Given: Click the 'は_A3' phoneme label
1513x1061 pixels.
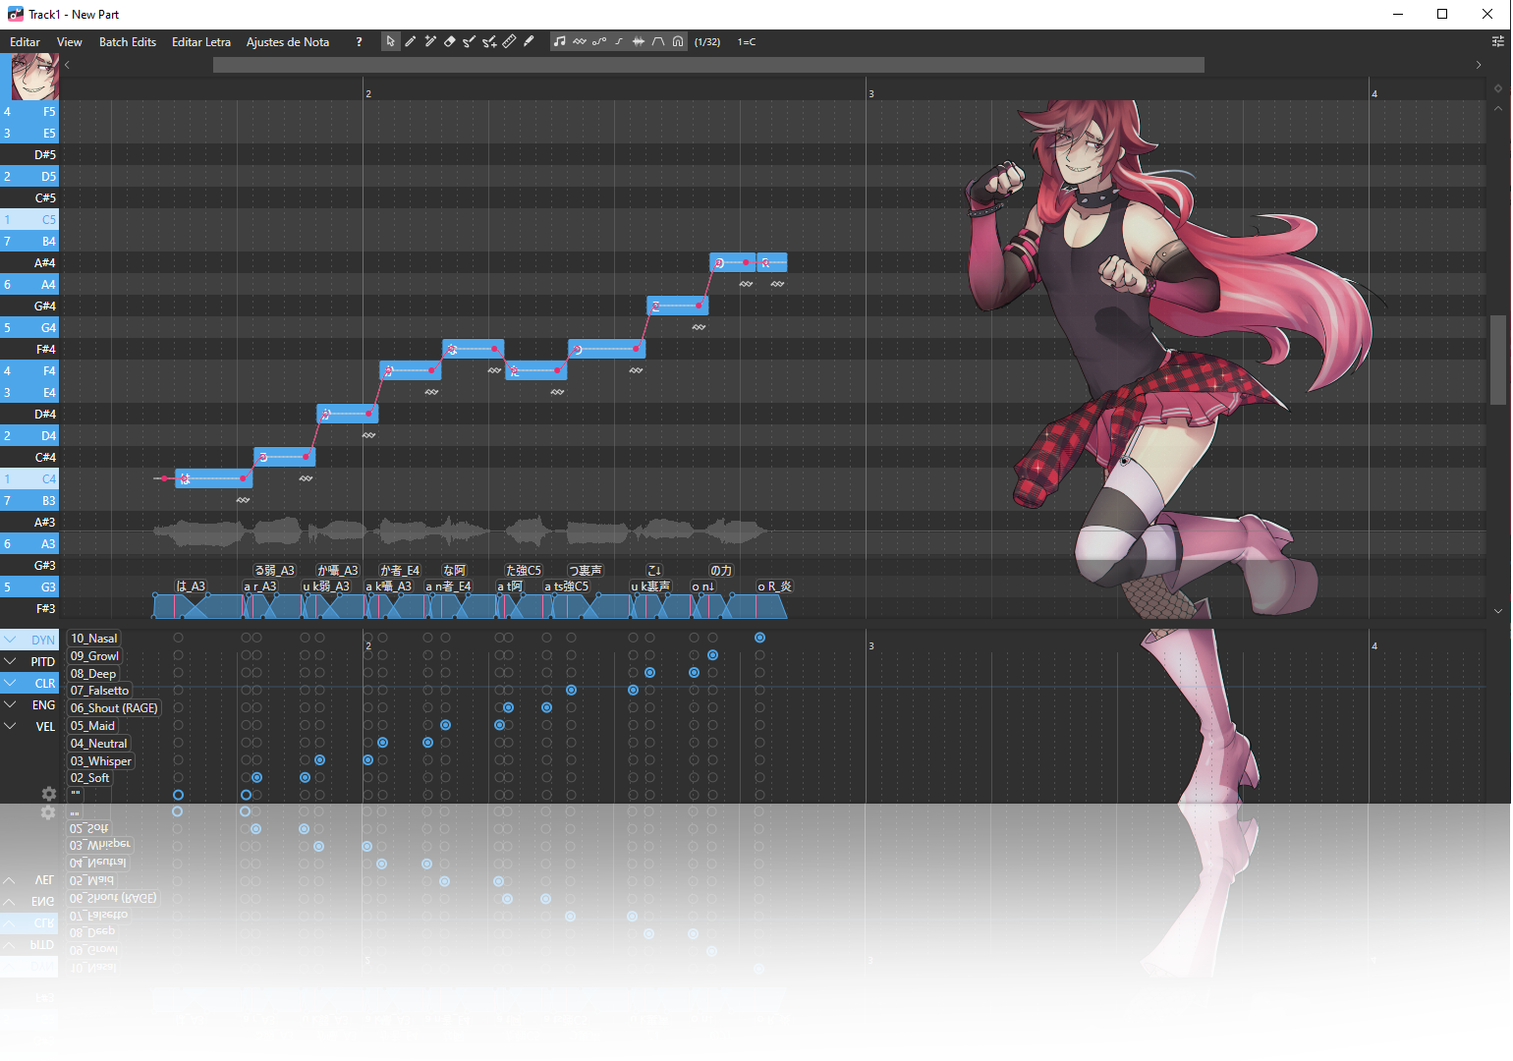Looking at the screenshot, I should (x=191, y=586).
